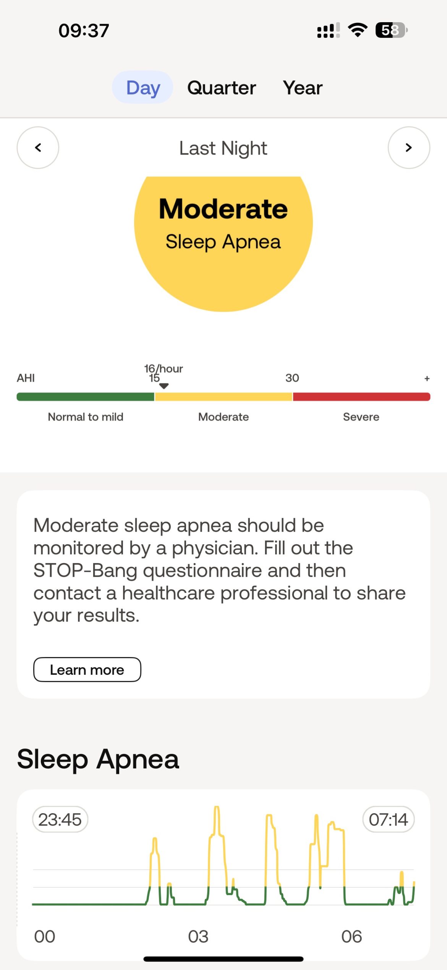Tap the battery indicator icon
Viewport: 447px width, 970px height.
(391, 30)
